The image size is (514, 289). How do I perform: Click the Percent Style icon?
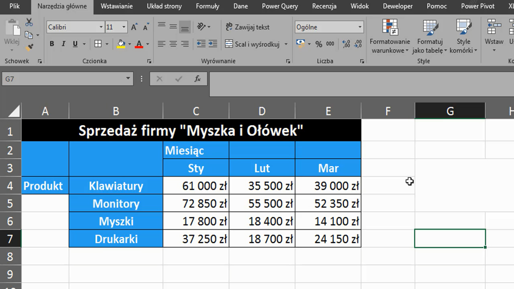(318, 44)
